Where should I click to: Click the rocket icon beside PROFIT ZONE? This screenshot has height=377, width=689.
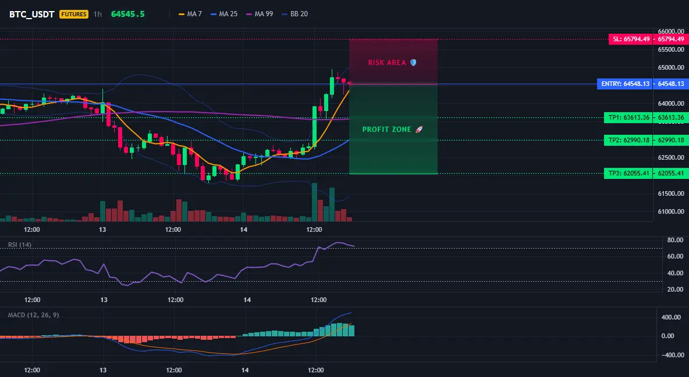pyautogui.click(x=419, y=130)
